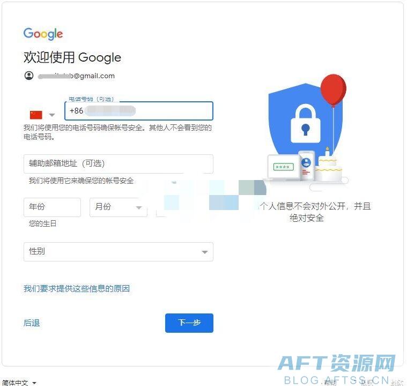407x389 pixels.
Task: Focus the +86 phone number field
Action: (x=139, y=111)
